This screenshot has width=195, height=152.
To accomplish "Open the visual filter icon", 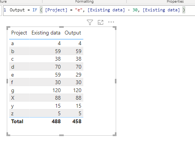I will click(x=90, y=22).
